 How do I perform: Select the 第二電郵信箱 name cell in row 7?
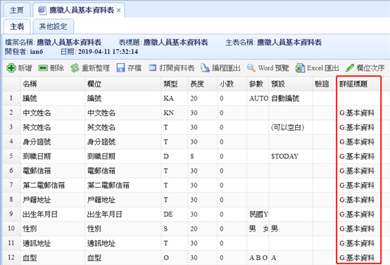53,186
